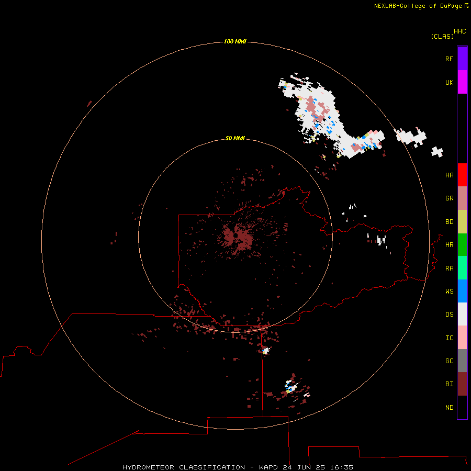Click the BD legend label
Viewport: 471px width, 471px height.
(449, 222)
